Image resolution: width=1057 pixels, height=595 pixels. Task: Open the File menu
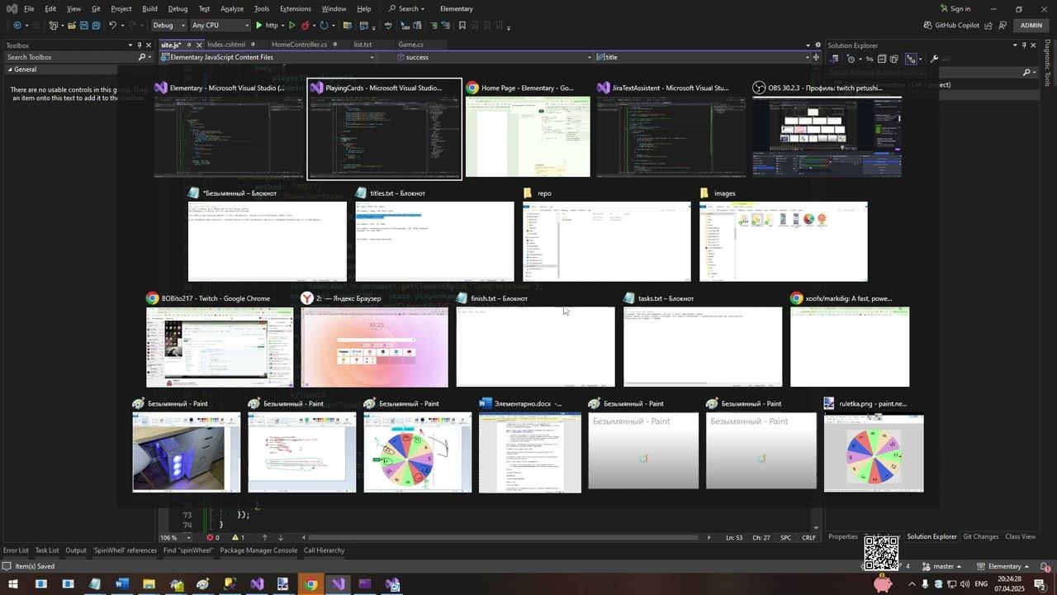[x=29, y=8]
